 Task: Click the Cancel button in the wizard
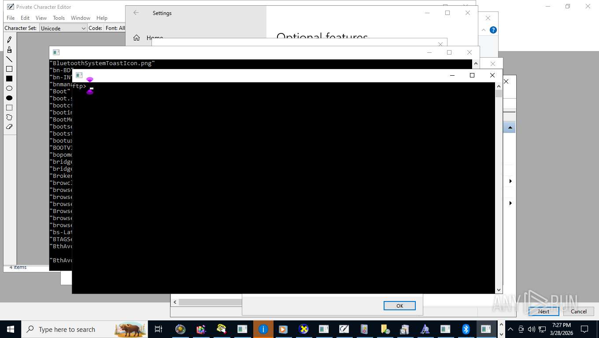pos(578,311)
